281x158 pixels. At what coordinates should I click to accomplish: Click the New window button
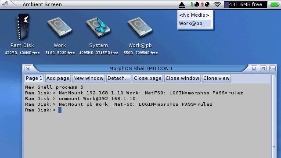(88, 78)
